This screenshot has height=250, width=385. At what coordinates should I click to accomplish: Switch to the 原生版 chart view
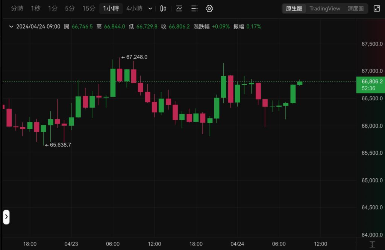(294, 9)
